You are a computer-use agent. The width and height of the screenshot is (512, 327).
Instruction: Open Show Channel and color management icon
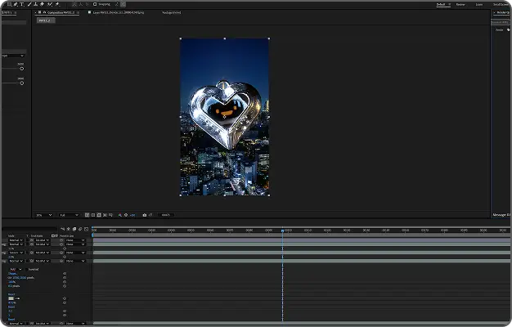click(x=120, y=215)
